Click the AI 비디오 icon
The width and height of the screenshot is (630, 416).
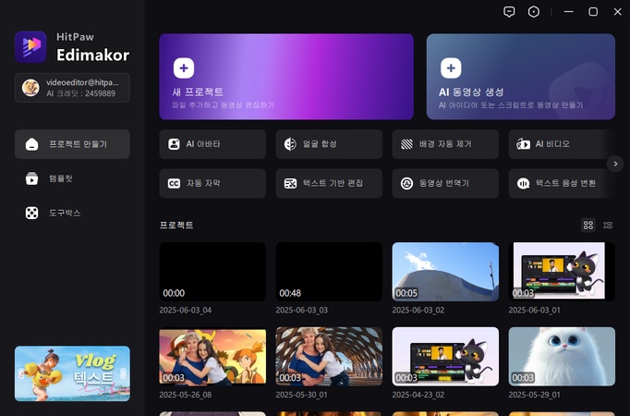523,144
